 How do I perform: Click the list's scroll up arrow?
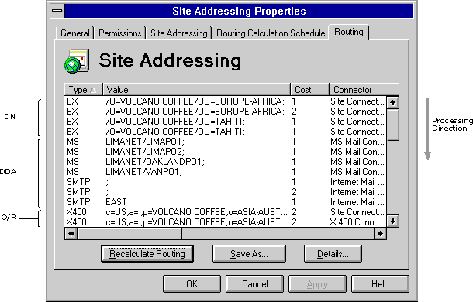[x=392, y=102]
